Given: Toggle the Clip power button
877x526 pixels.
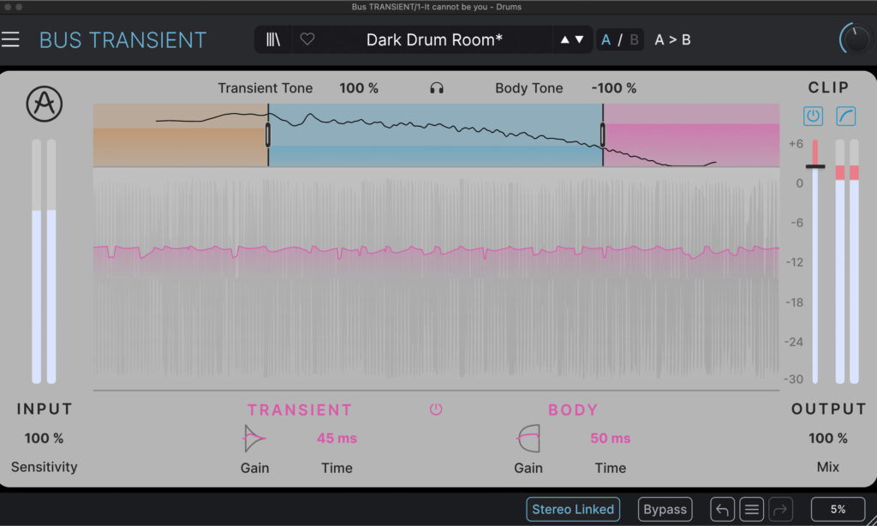Looking at the screenshot, I should (813, 116).
